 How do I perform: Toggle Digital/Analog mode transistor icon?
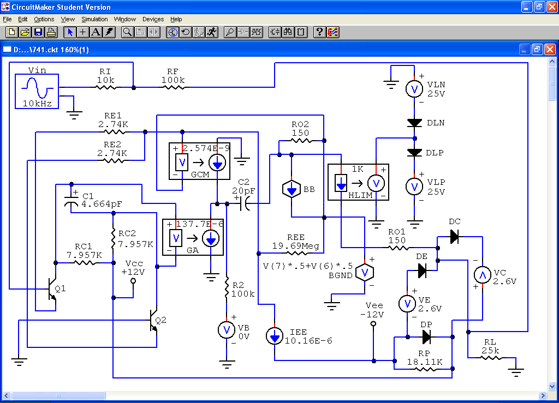(173, 32)
